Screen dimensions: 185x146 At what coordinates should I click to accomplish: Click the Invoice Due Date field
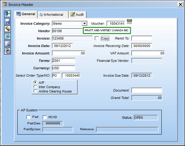coord(142,75)
